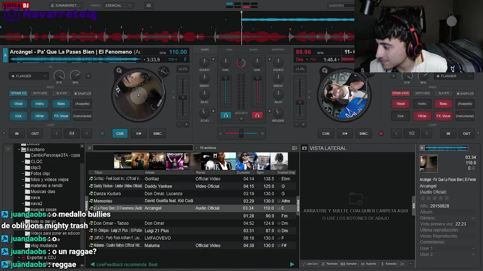Click right deck play/pause button
The height and width of the screenshot is (271, 483).
pyautogui.click(x=345, y=133)
